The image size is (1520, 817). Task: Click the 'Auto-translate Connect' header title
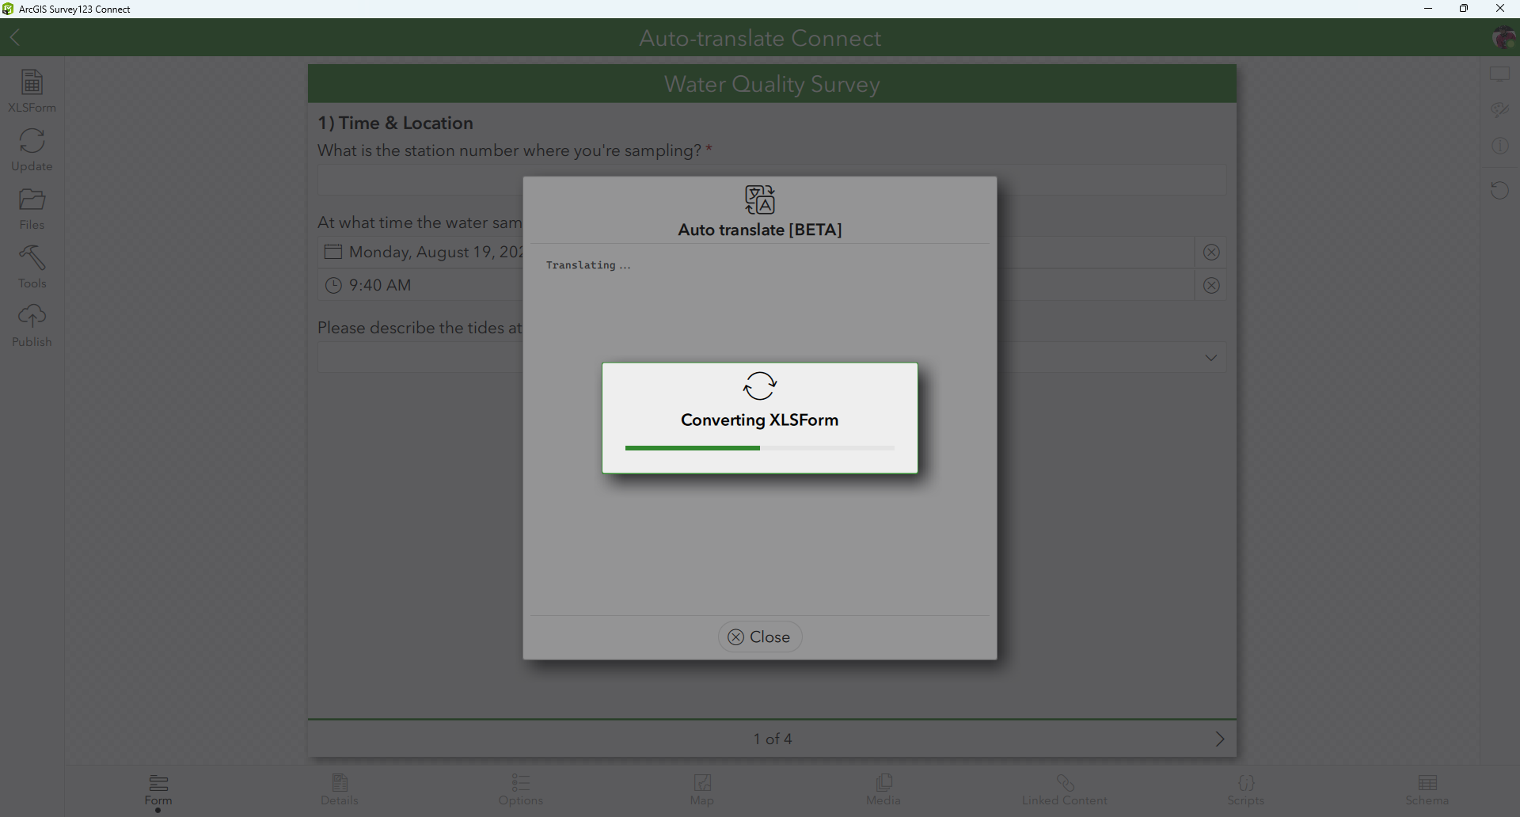coord(760,38)
